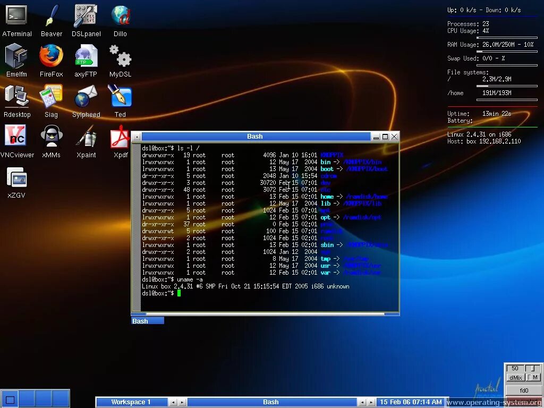
Task: Toggle the M mute button in mixer
Action: [x=533, y=378]
